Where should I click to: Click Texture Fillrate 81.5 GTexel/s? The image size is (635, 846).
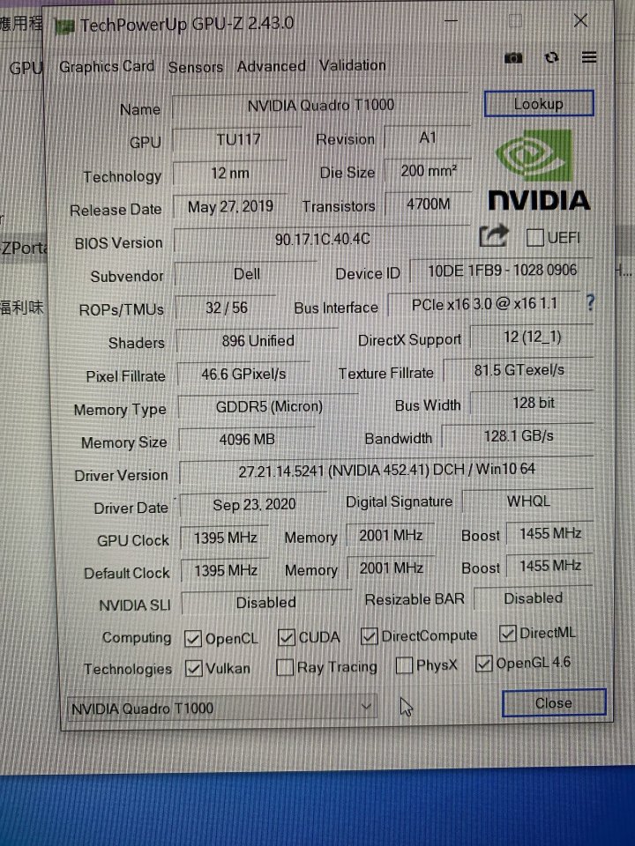[519, 370]
